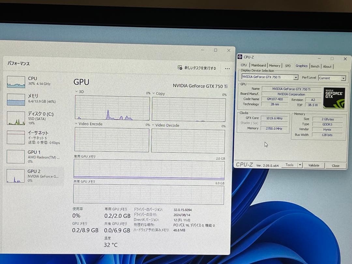The width and height of the screenshot is (352, 264).
Task: Click the NVIDIA GeForce GTX 750 Ti heading
Action: (x=200, y=86)
